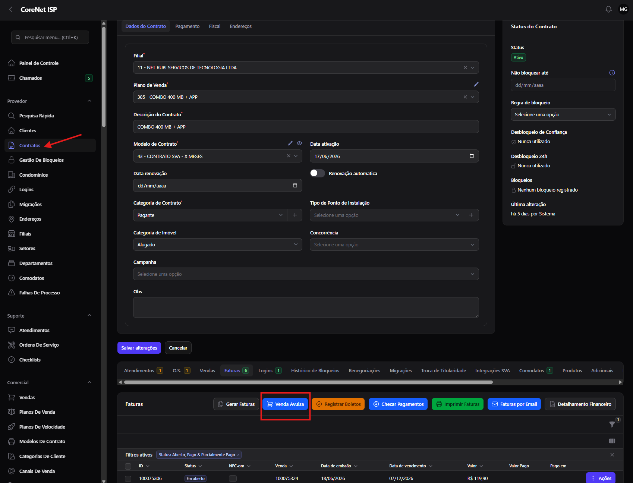Switch to the Pagamento tab
The image size is (633, 483).
(x=187, y=26)
